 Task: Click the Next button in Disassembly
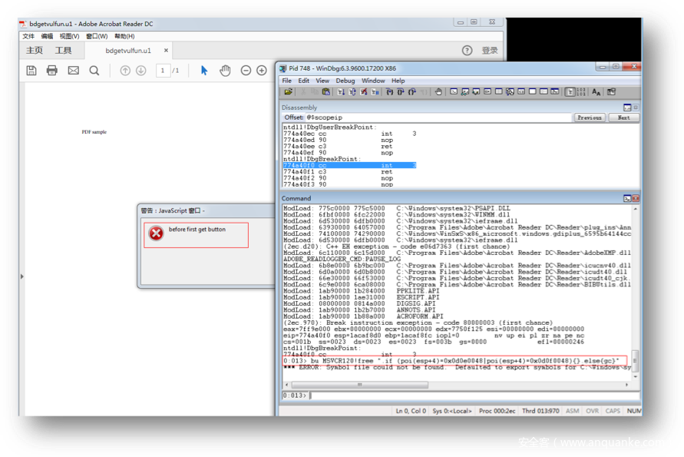click(x=624, y=118)
